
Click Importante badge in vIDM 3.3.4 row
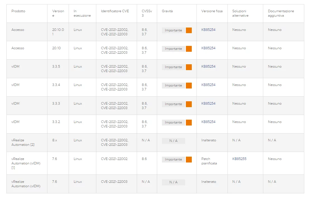click(x=173, y=85)
